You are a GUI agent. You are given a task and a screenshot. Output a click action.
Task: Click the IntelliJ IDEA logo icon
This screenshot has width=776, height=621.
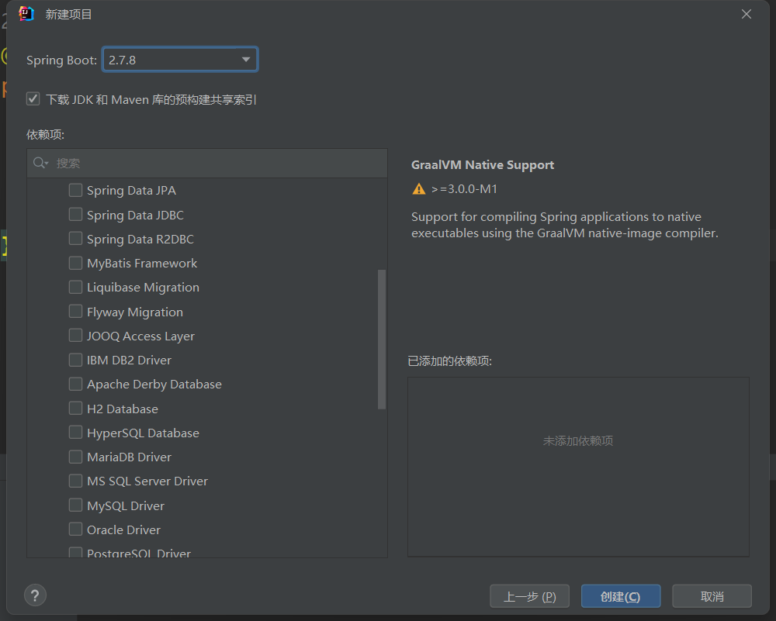[x=26, y=14]
